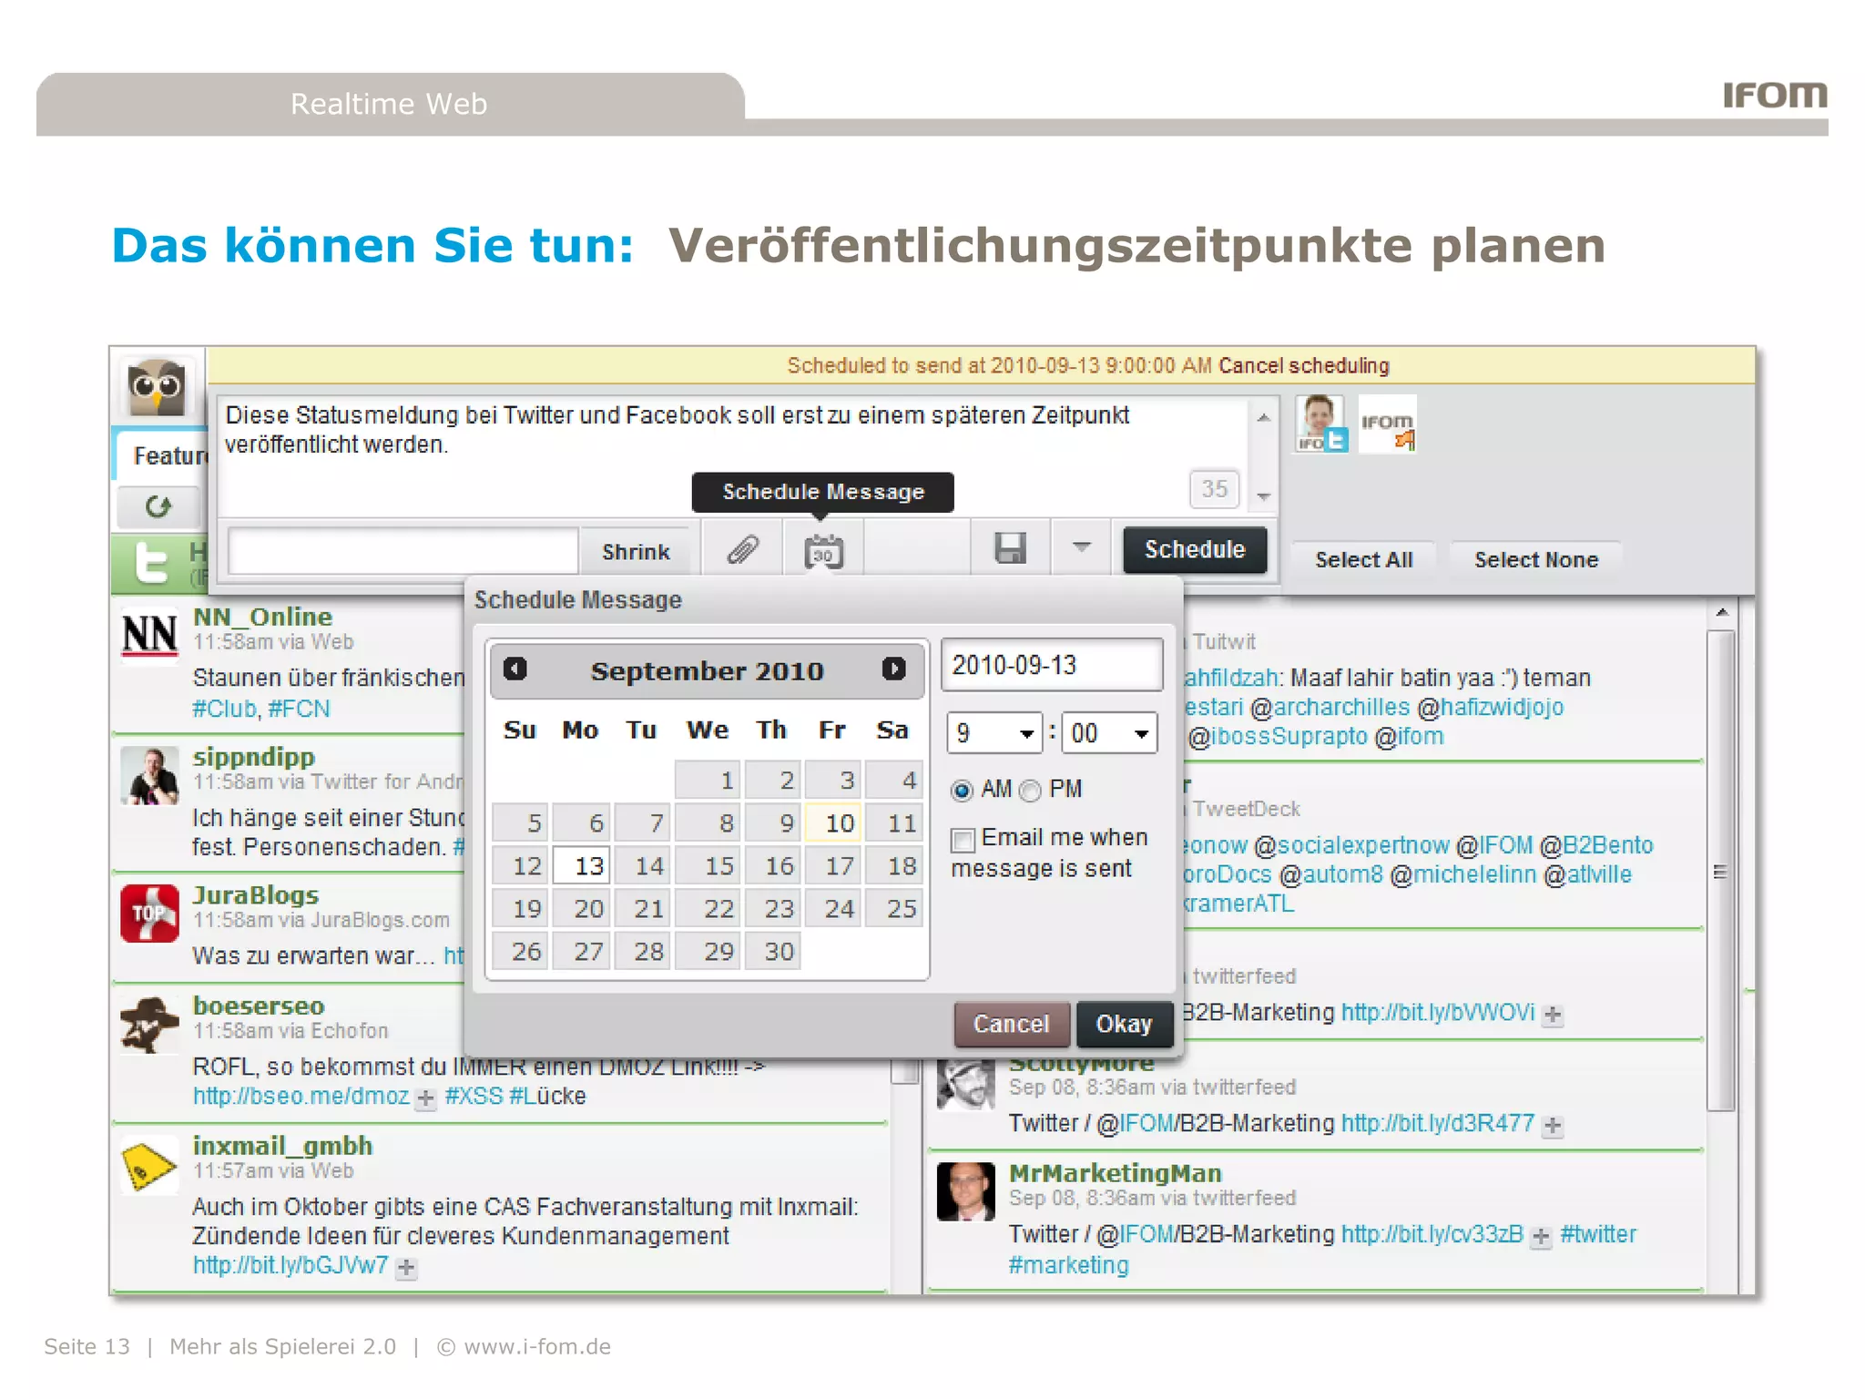
Task: Click the JuraBlogs avatar
Action: [x=149, y=914]
